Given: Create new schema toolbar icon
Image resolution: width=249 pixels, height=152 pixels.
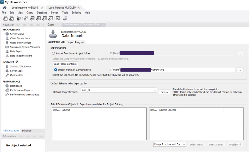Looking at the screenshot, I should click(26, 18).
